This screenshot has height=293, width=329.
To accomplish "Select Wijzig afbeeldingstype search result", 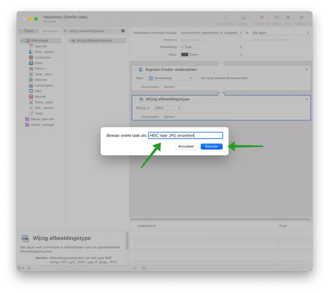I will 97,41.
